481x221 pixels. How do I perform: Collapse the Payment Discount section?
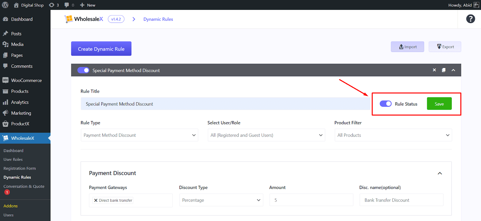click(x=440, y=173)
